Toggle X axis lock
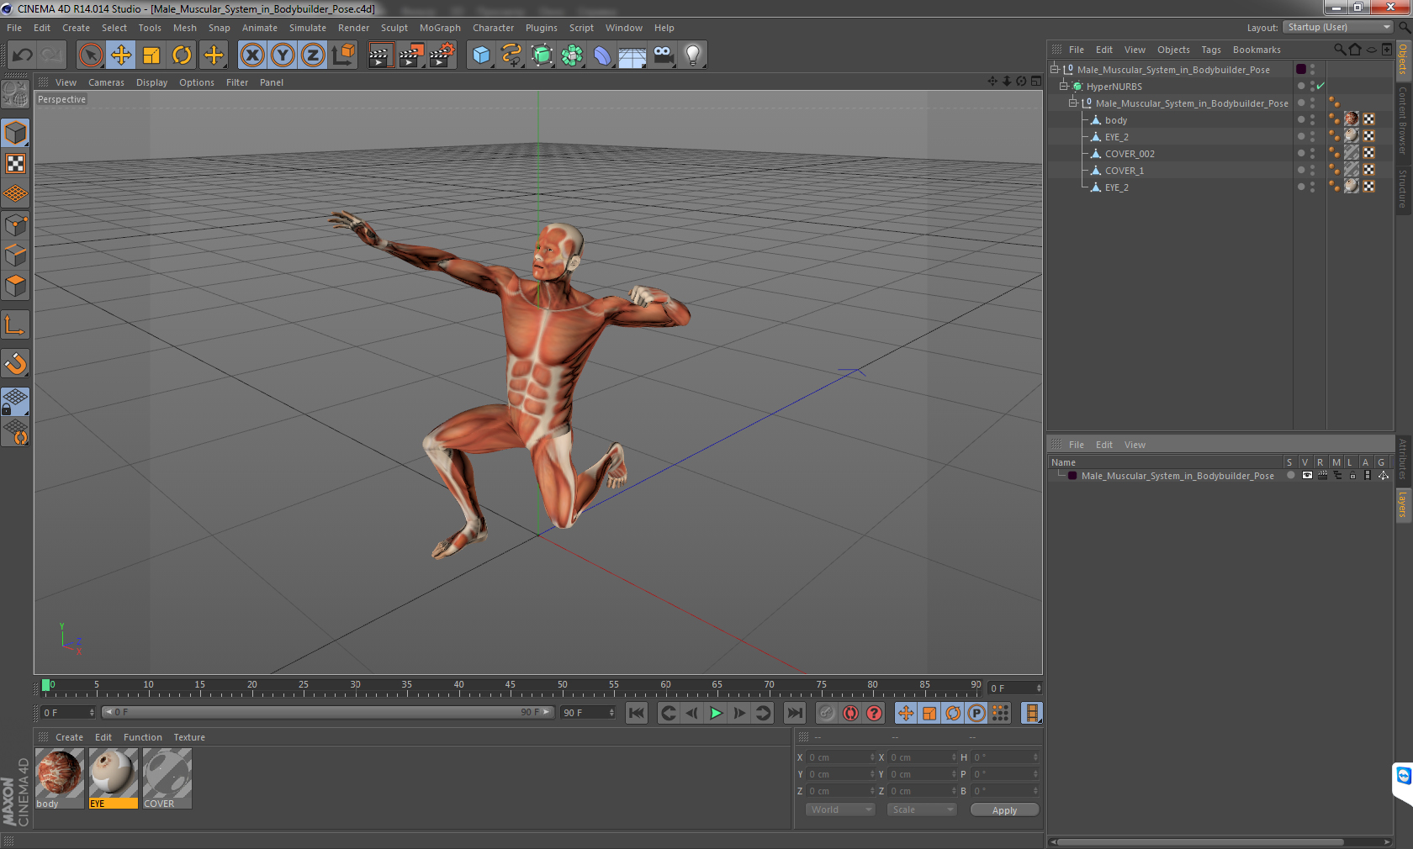Viewport: 1413px width, 849px height. tap(251, 55)
